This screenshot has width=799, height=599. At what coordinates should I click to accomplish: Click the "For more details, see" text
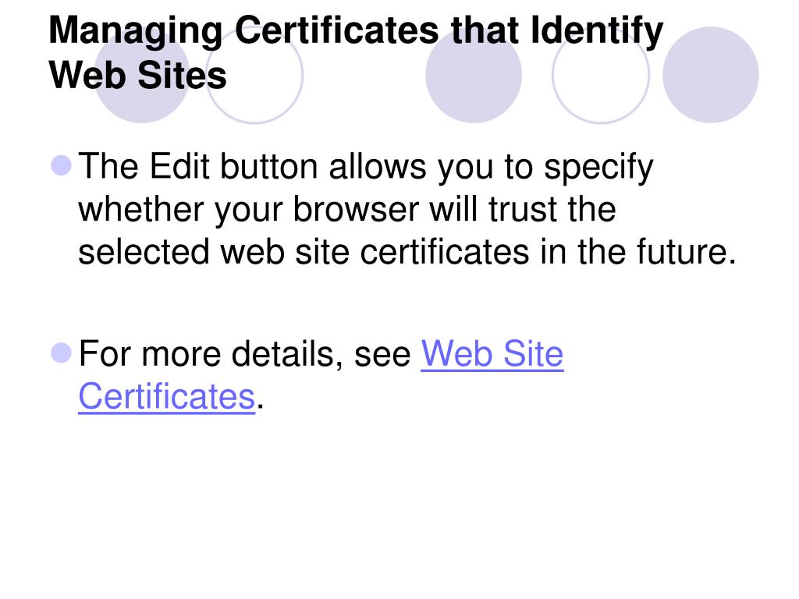click(x=244, y=354)
